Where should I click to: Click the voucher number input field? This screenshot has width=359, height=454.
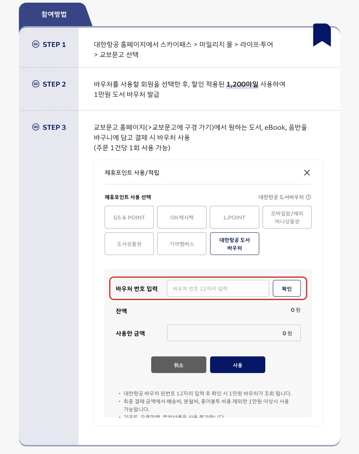pyautogui.click(x=218, y=288)
